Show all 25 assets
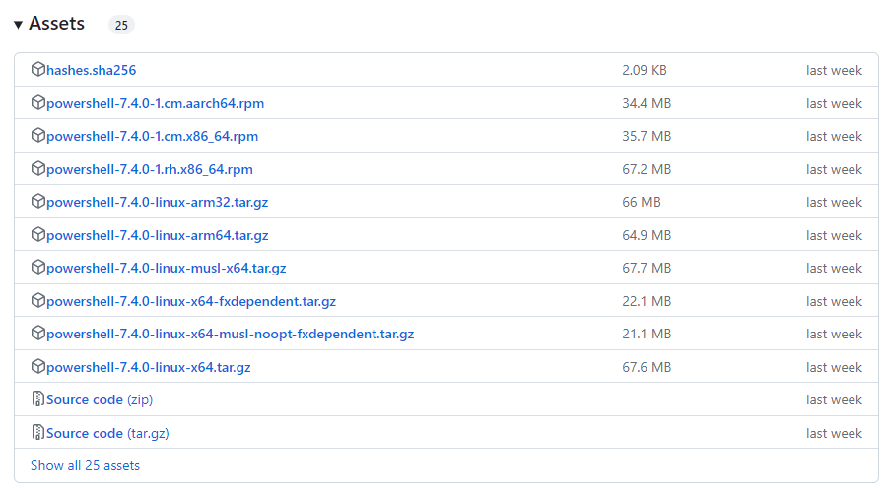Viewport: 885px width, 489px height. [x=85, y=466]
